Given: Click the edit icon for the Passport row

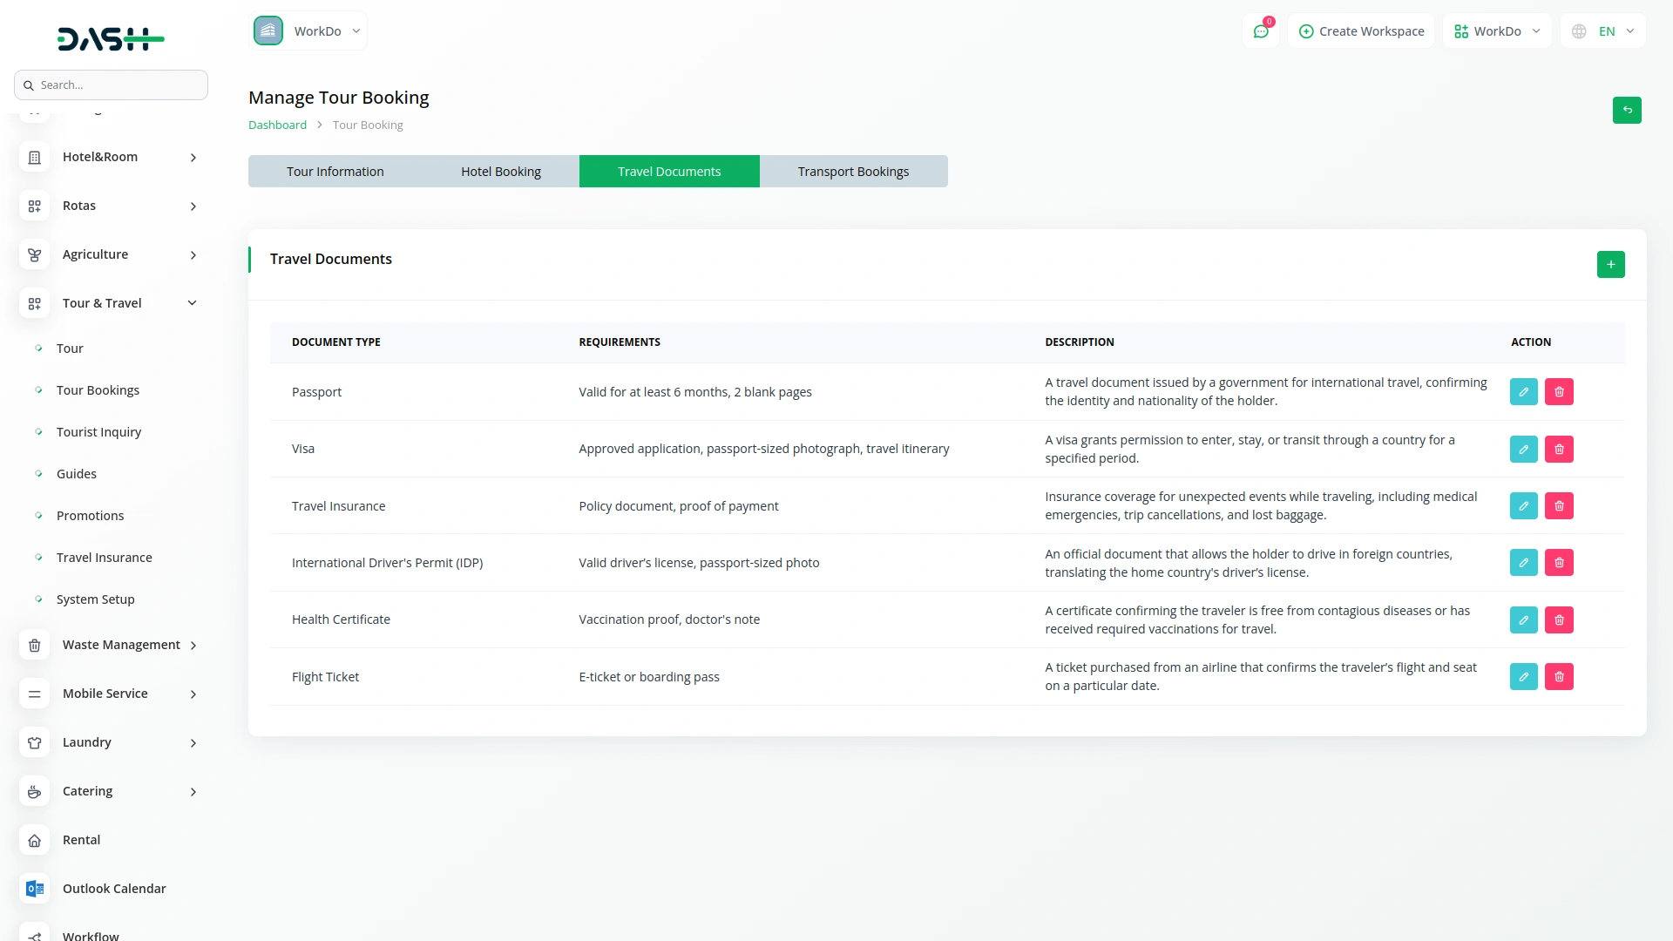Looking at the screenshot, I should pos(1523,392).
